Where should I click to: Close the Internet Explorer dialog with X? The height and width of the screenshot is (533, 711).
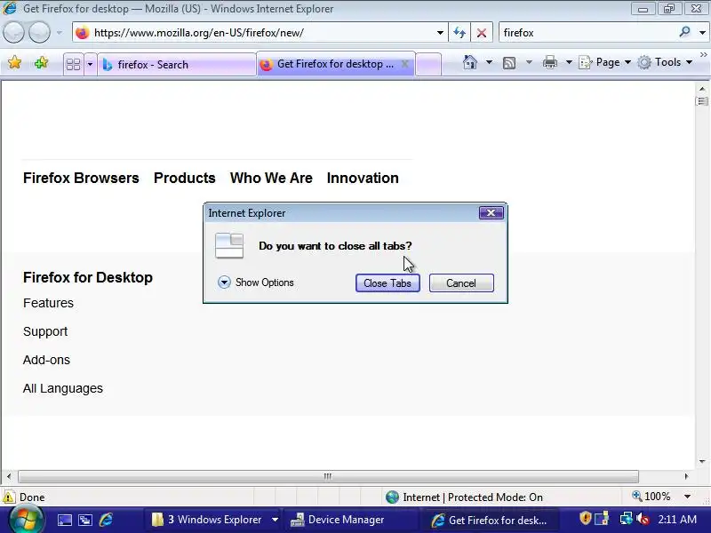click(x=491, y=212)
